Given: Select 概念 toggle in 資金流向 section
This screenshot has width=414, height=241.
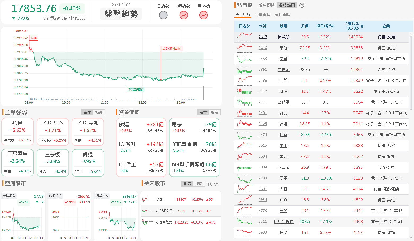Looking at the screenshot, I should click(x=215, y=113).
